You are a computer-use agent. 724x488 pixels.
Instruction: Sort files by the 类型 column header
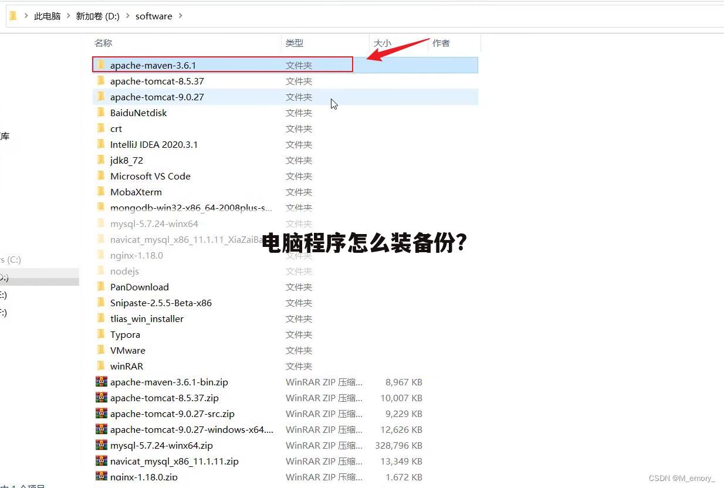coord(295,43)
